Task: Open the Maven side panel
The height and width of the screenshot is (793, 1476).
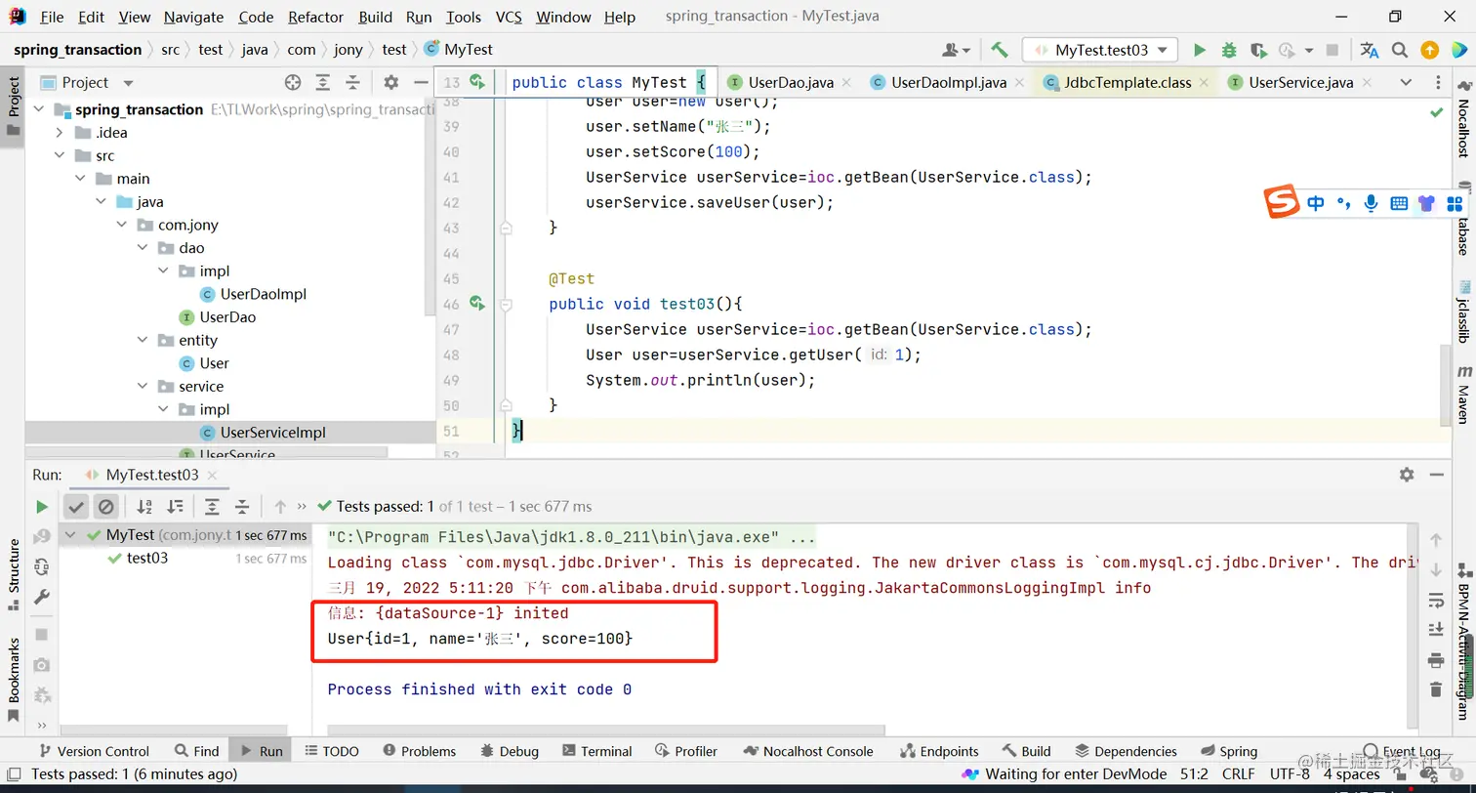Action: coord(1463,395)
